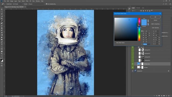This screenshot has width=172, height=97.
Task: Click the Add layer mask icon
Action: (159, 96)
